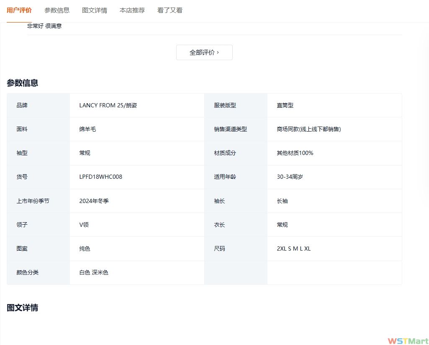Screen dimensions: 429x345
Task: Open the 看了又看 tab
Action: click(170, 10)
